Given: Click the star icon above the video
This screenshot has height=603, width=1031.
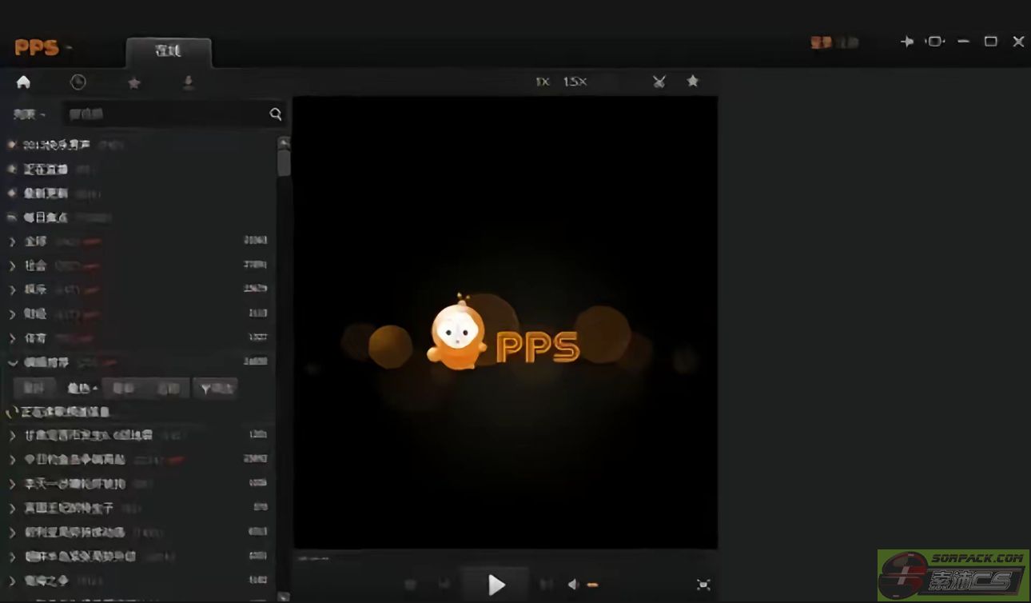Looking at the screenshot, I should [x=693, y=81].
